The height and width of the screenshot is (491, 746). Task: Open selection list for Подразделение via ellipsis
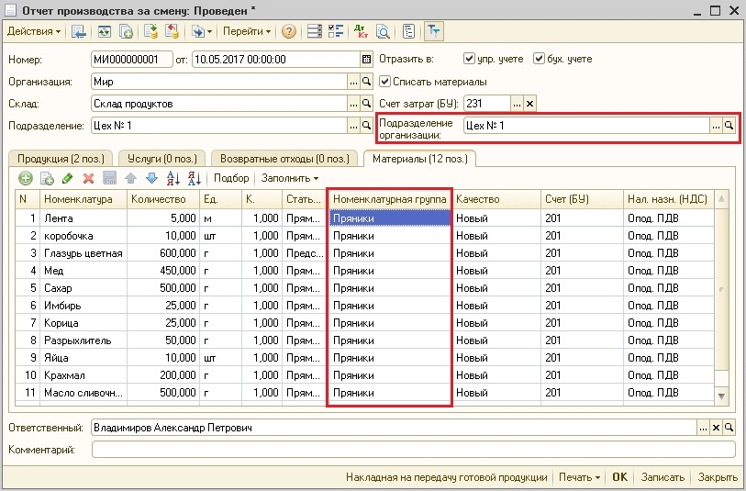pos(353,126)
